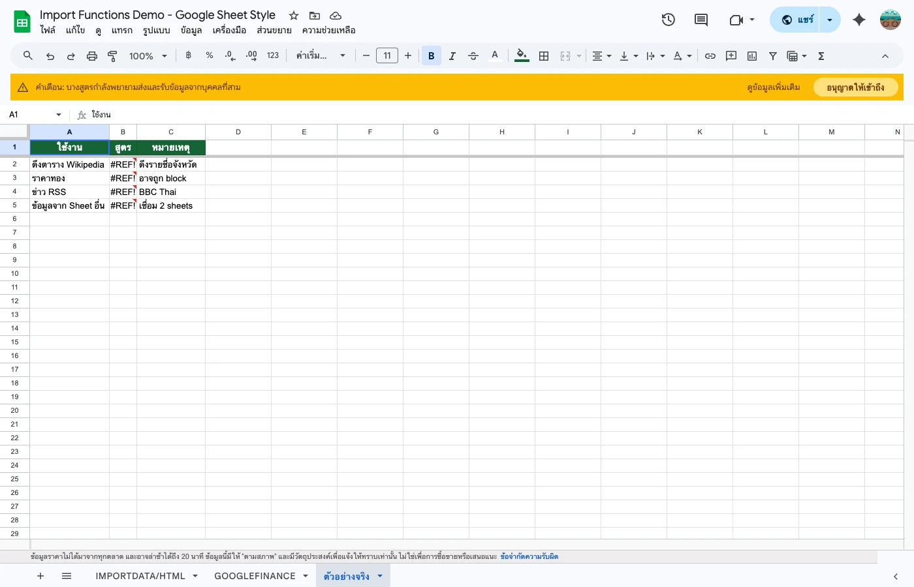Open the Share button dropdown arrow

(x=829, y=20)
